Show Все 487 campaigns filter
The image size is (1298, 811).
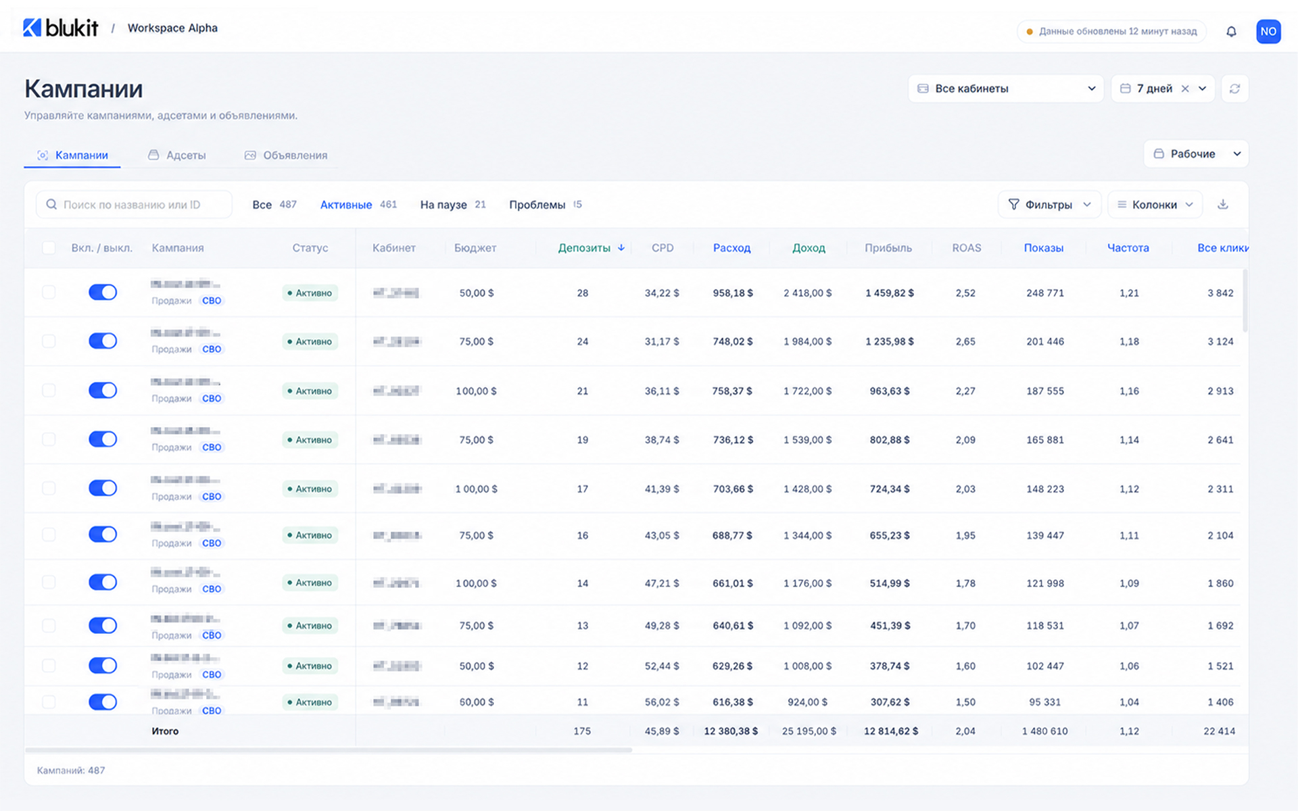tap(274, 204)
